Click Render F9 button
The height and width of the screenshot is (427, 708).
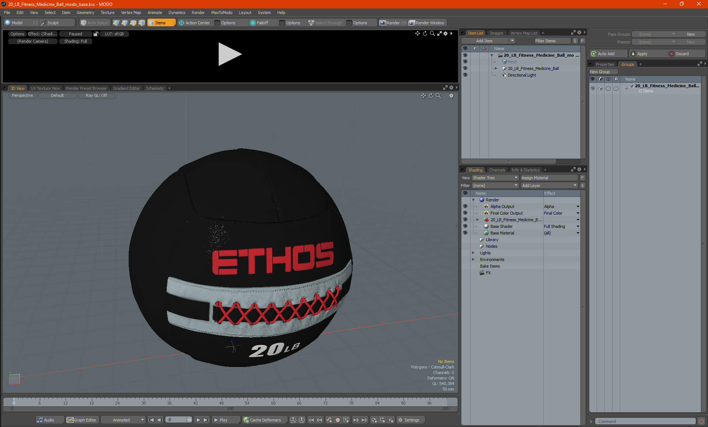coord(393,23)
